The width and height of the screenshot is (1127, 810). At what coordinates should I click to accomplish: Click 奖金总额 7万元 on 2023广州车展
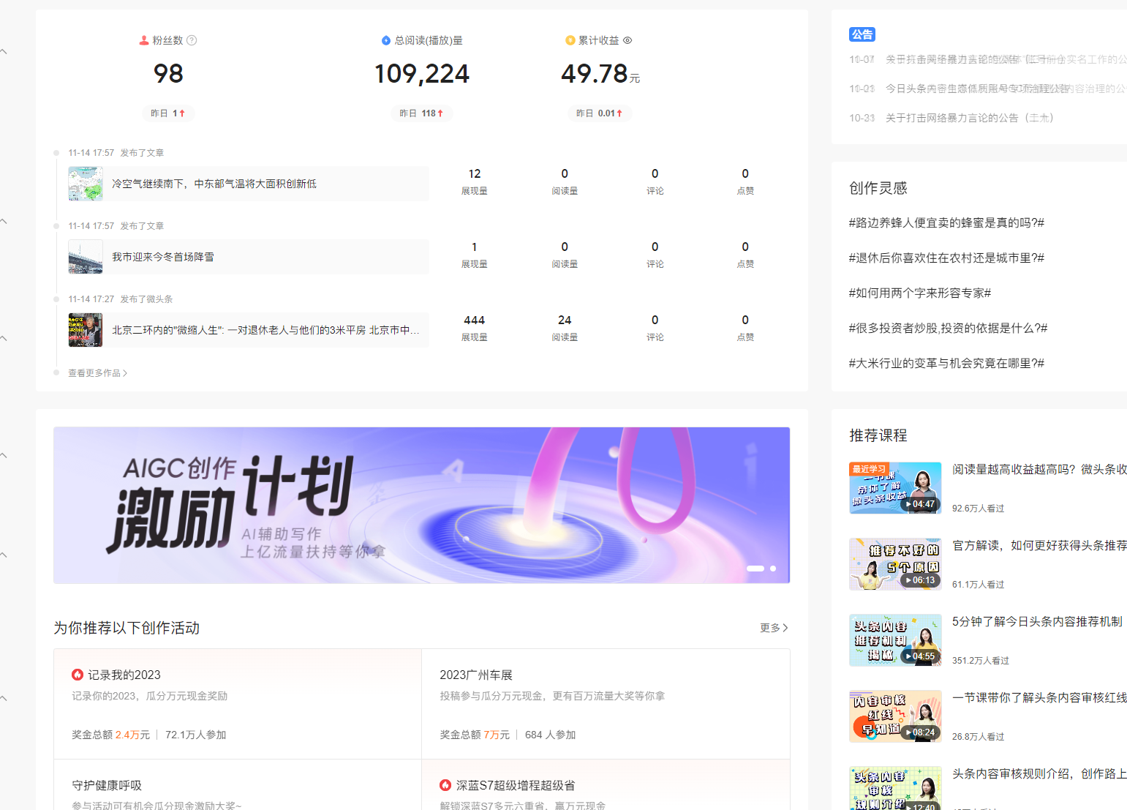[x=475, y=735]
